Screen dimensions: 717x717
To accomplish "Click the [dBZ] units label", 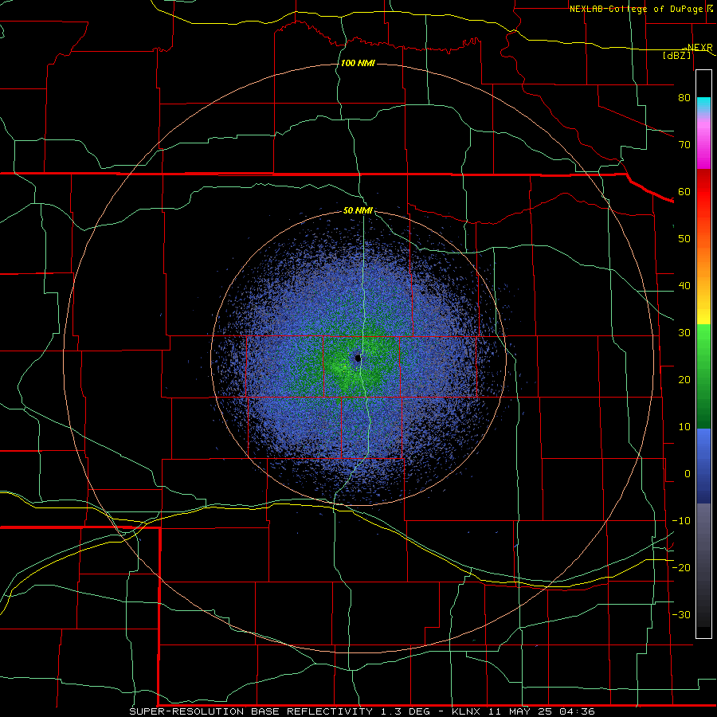I will (x=676, y=55).
